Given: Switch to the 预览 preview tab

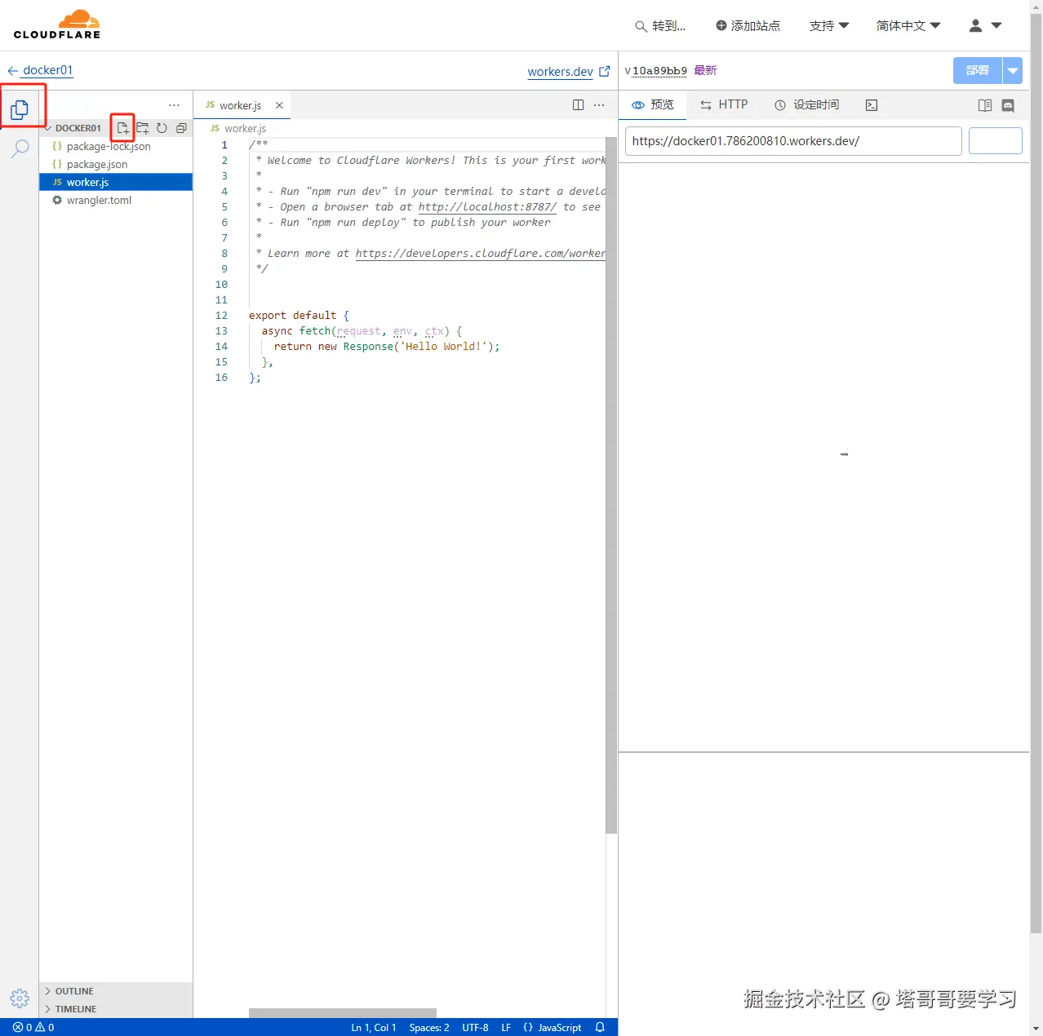Looking at the screenshot, I should [x=653, y=105].
